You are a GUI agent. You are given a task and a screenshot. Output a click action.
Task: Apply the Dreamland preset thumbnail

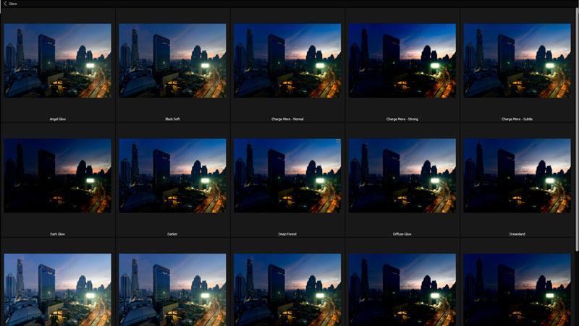(x=517, y=176)
